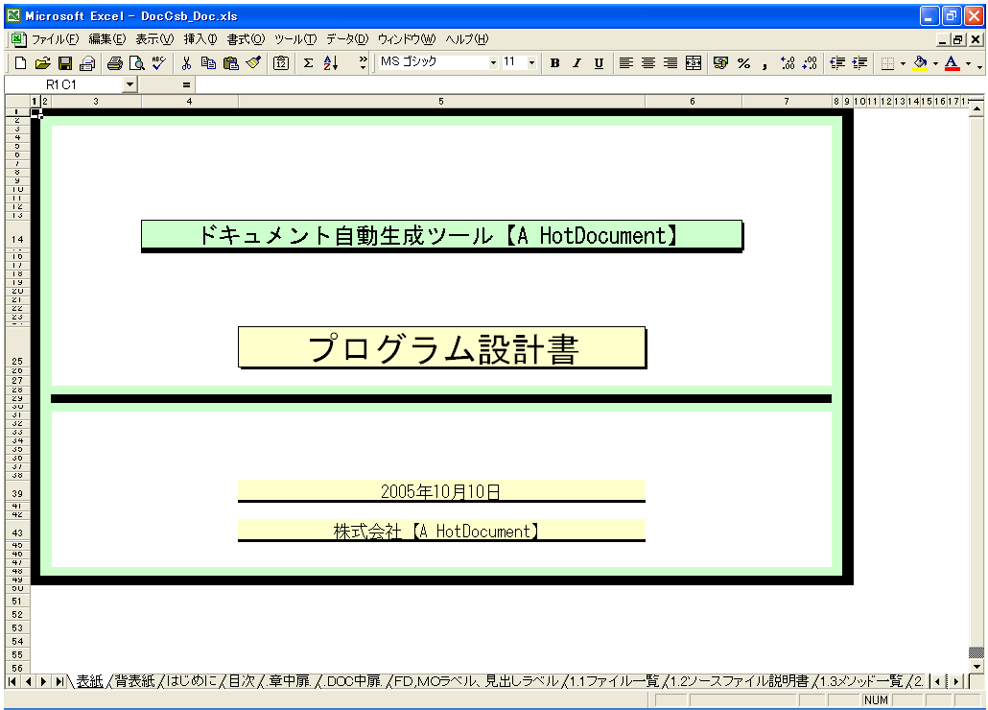The height and width of the screenshot is (710, 988).
Task: Open the 1.1ファイル一覧 sheet tab
Action: pyautogui.click(x=614, y=681)
